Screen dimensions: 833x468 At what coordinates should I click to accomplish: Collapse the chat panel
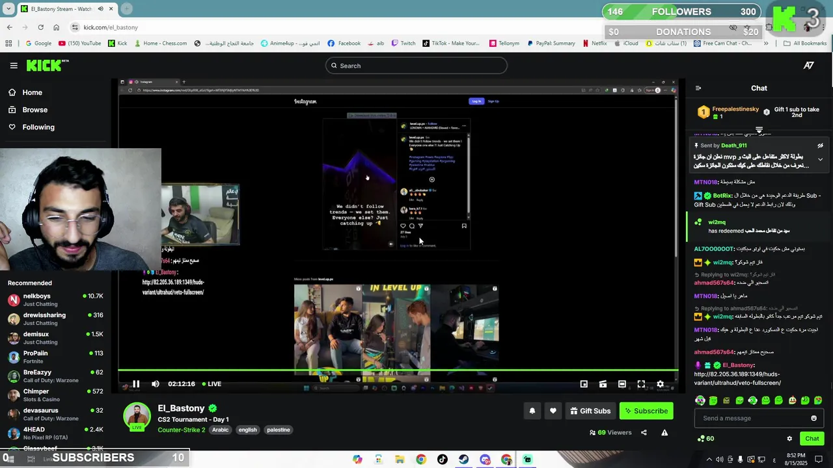pos(698,88)
